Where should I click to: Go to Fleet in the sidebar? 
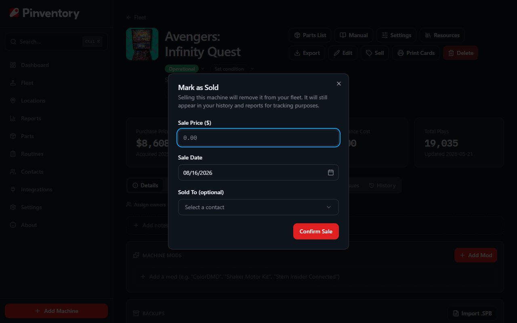[x=56, y=83]
